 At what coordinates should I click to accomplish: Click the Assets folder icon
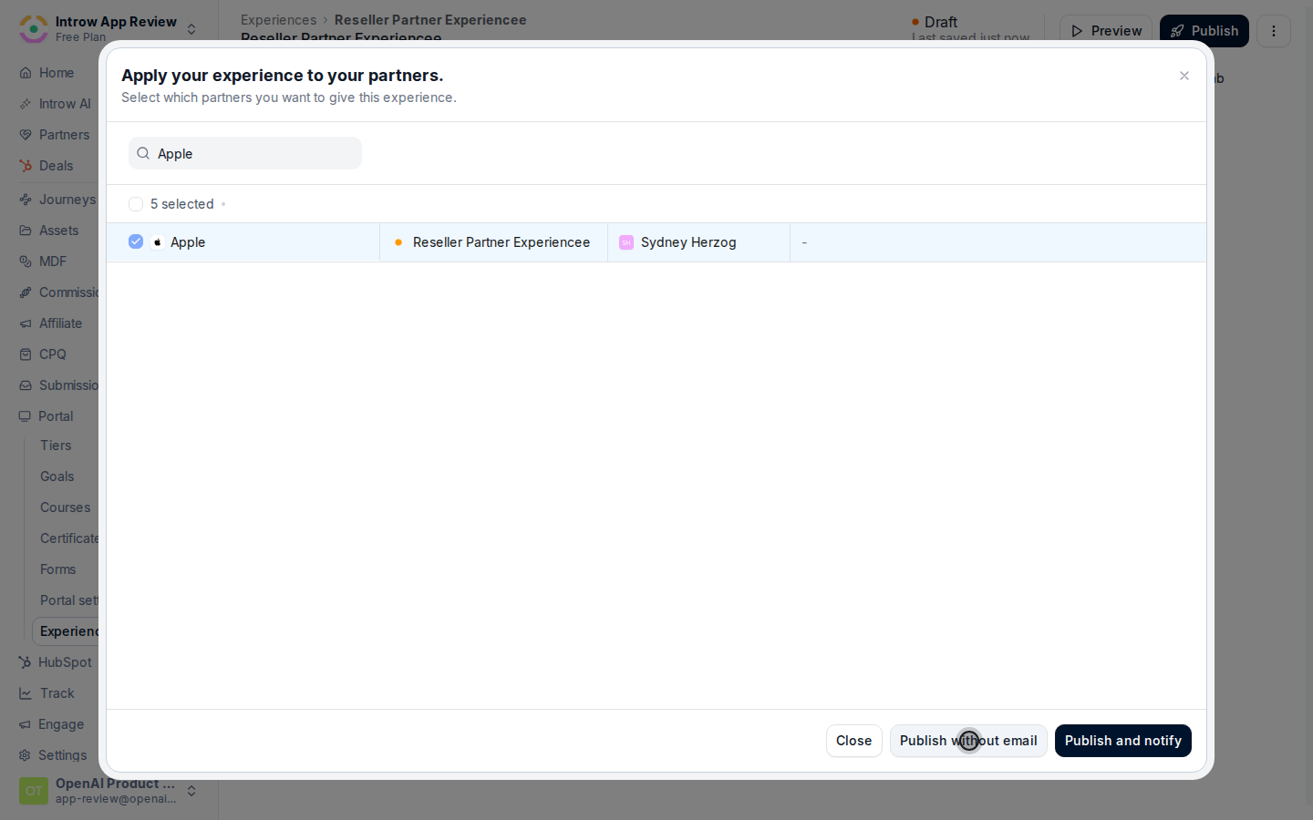pyautogui.click(x=26, y=231)
